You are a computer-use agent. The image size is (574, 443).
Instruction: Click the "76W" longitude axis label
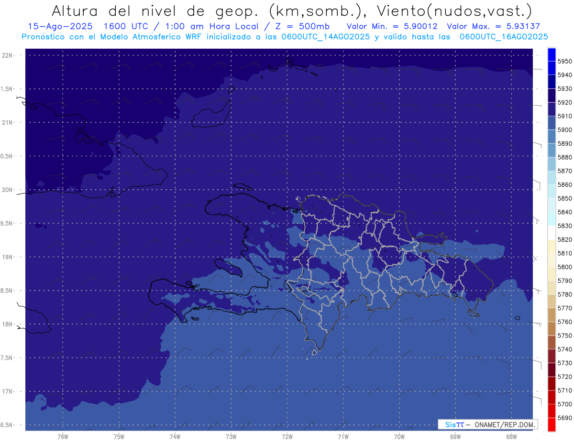pyautogui.click(x=63, y=436)
